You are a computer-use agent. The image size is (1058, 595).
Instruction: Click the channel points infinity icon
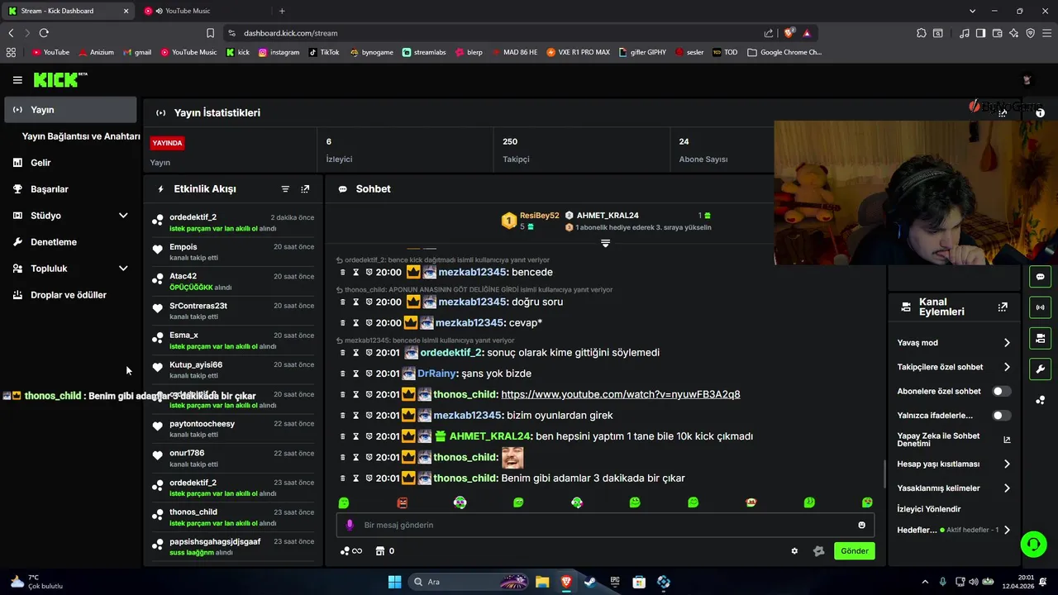coord(351,551)
